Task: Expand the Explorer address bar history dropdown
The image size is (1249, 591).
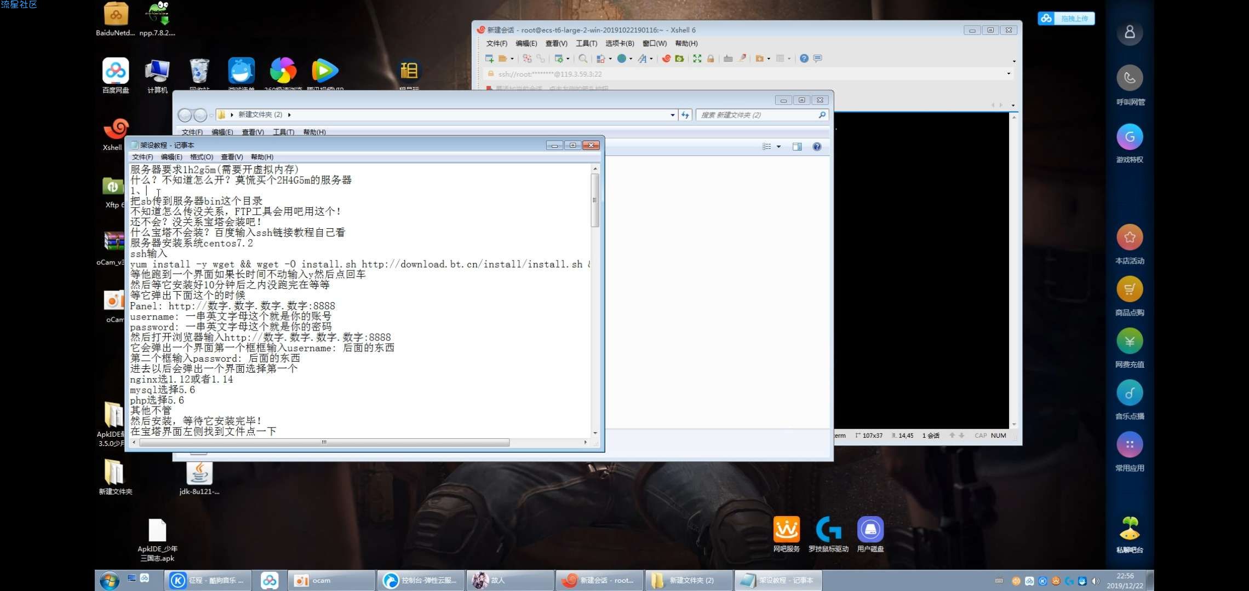Action: [672, 115]
